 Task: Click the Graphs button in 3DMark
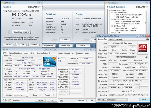click(83, 45)
